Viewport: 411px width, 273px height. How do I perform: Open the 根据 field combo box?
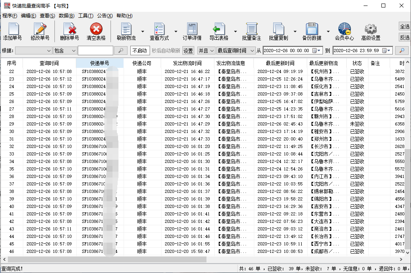point(33,50)
